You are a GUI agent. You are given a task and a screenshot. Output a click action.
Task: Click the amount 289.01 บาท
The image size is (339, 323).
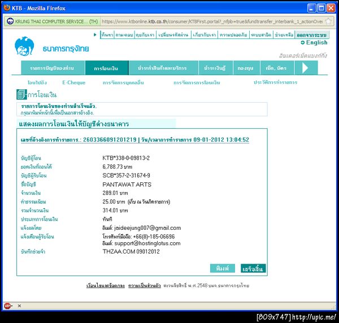click(x=115, y=193)
